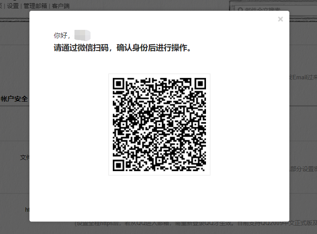
Task: Click the blurred username after 你好
Action: 82,35
